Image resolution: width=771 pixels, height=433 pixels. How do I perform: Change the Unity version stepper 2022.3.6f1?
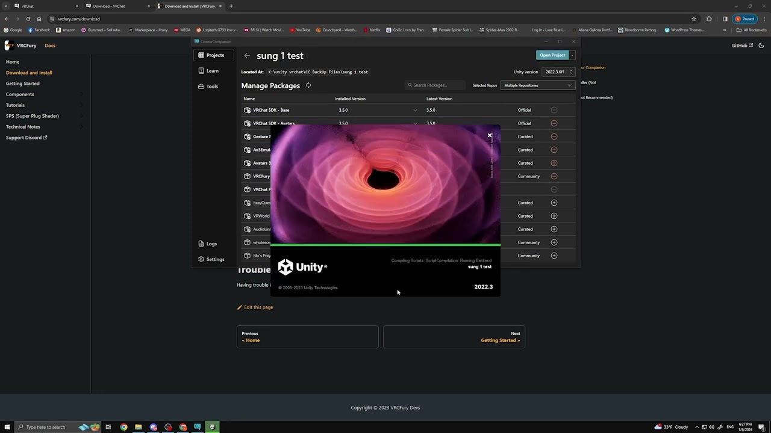coord(559,72)
